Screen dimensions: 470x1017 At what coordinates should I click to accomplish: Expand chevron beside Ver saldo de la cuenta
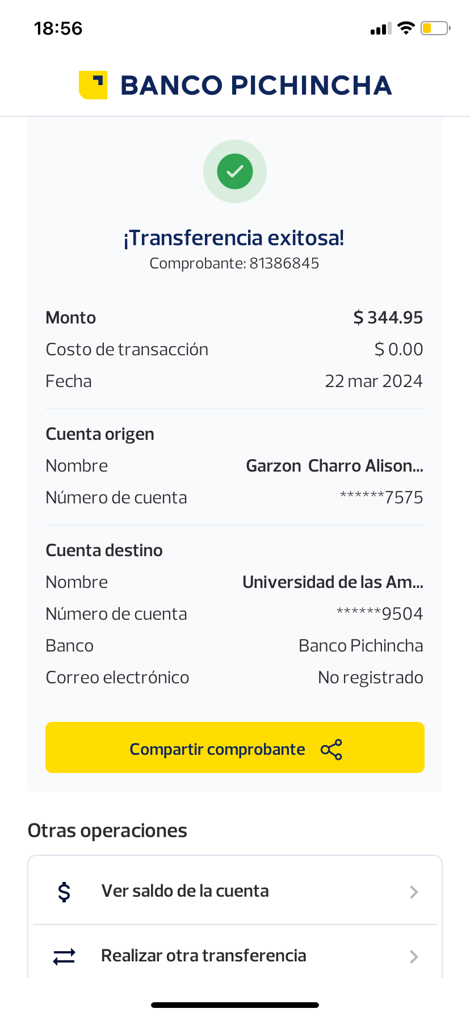(414, 892)
